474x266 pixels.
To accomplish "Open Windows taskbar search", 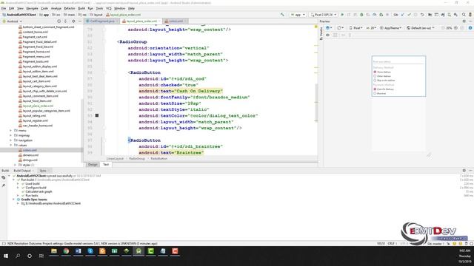I will coord(18,256).
